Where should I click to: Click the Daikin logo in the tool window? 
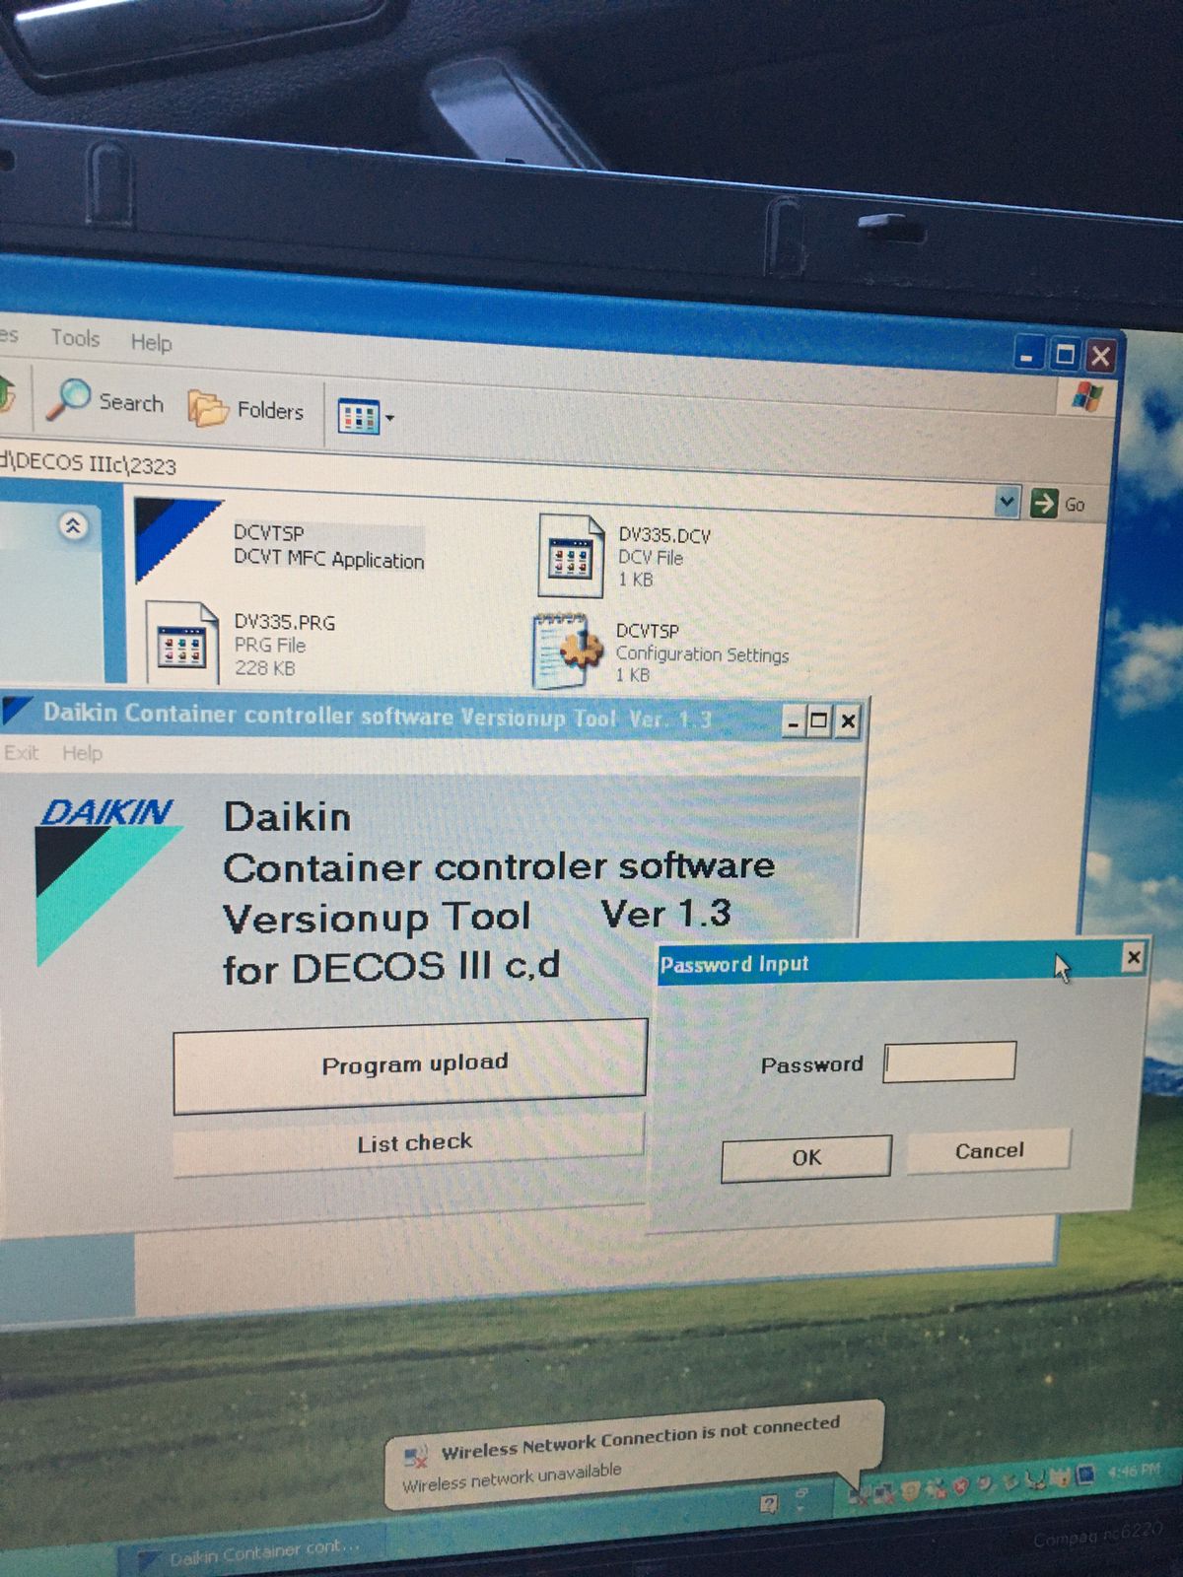click(106, 879)
